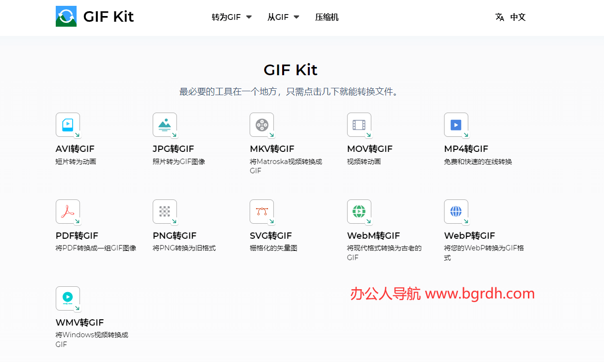Screen dimensions: 604x362
Task: Open the SVG转GIF vector curve icon
Action: [x=262, y=212]
